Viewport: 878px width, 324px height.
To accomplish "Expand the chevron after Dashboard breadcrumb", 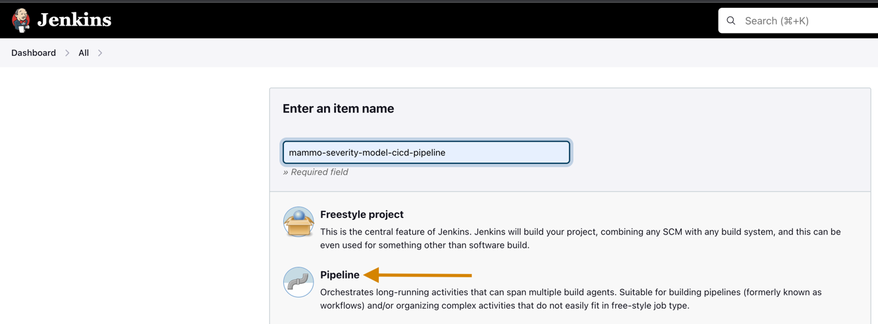I will 67,53.
